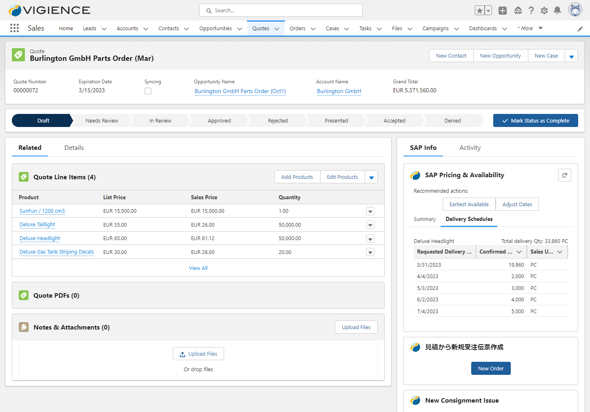The width and height of the screenshot is (590, 412).
Task: Click the pencil edit navigation icon
Action: [580, 29]
